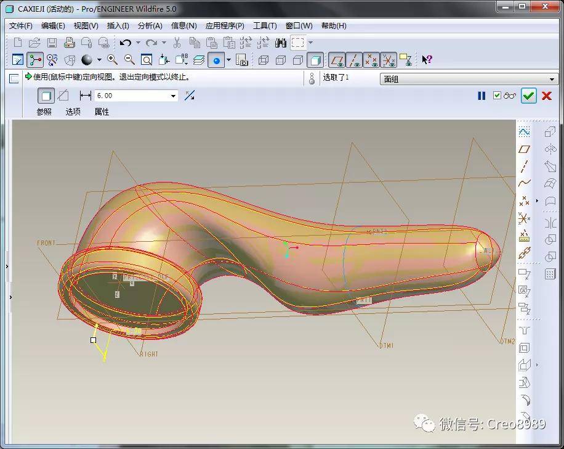This screenshot has width=564, height=449.
Task: Open the 选项 panel
Action: click(x=73, y=112)
